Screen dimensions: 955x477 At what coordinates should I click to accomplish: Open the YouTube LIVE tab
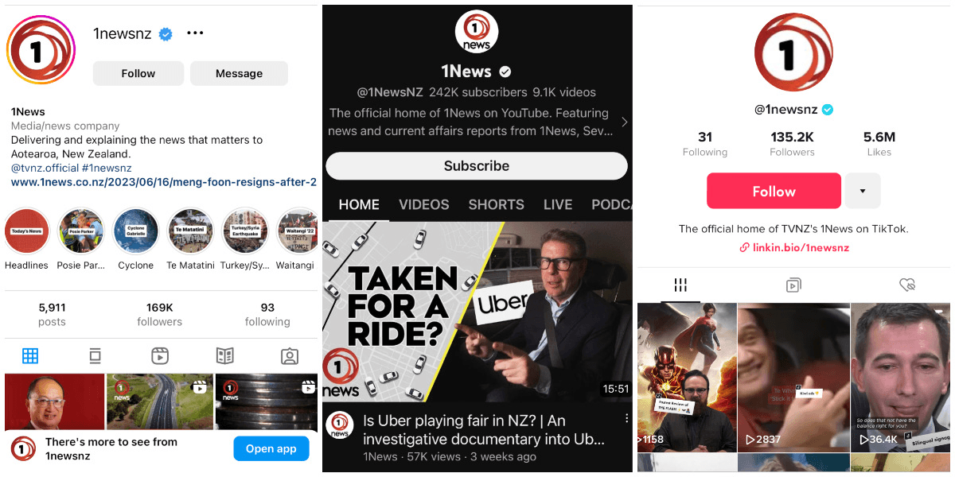point(558,204)
